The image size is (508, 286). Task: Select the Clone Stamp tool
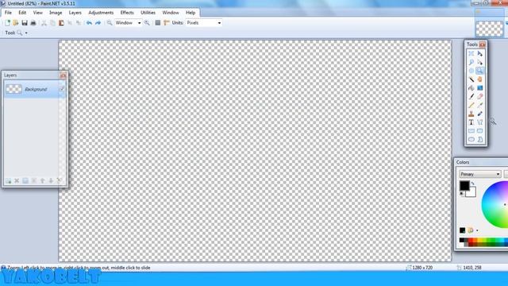471,114
